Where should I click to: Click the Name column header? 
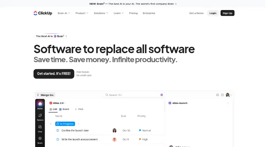tap(59, 116)
